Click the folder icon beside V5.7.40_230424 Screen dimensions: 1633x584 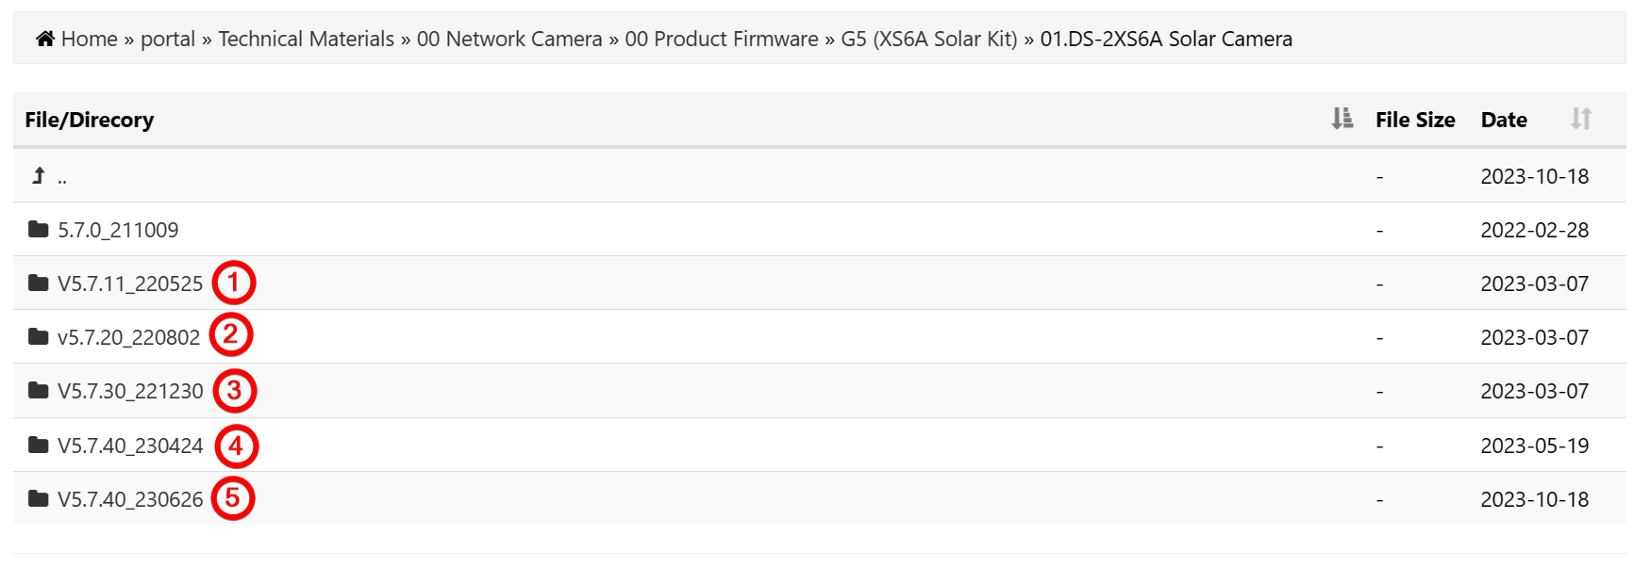click(37, 445)
